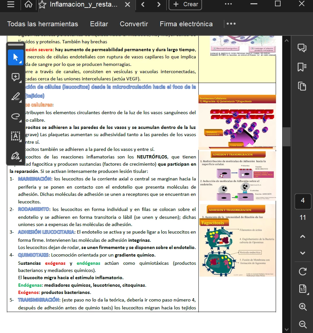Click the red Exógenos label
Image resolution: width=313 pixels, height=333 pixels.
tap(28, 292)
